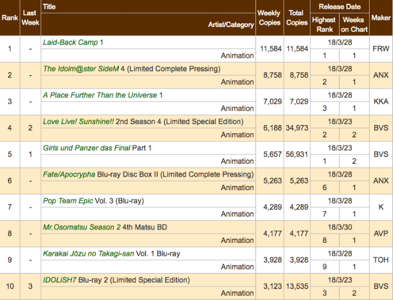Select total copies value 13,535

click(x=297, y=287)
